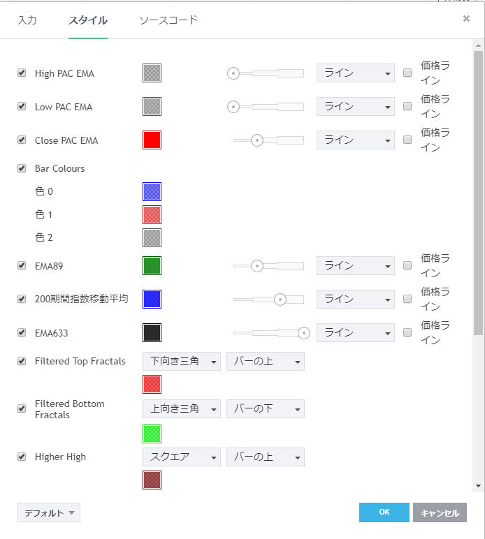The height and width of the screenshot is (539, 485).
Task: Click the Filtered Bottom Fractals green swatch
Action: click(152, 434)
